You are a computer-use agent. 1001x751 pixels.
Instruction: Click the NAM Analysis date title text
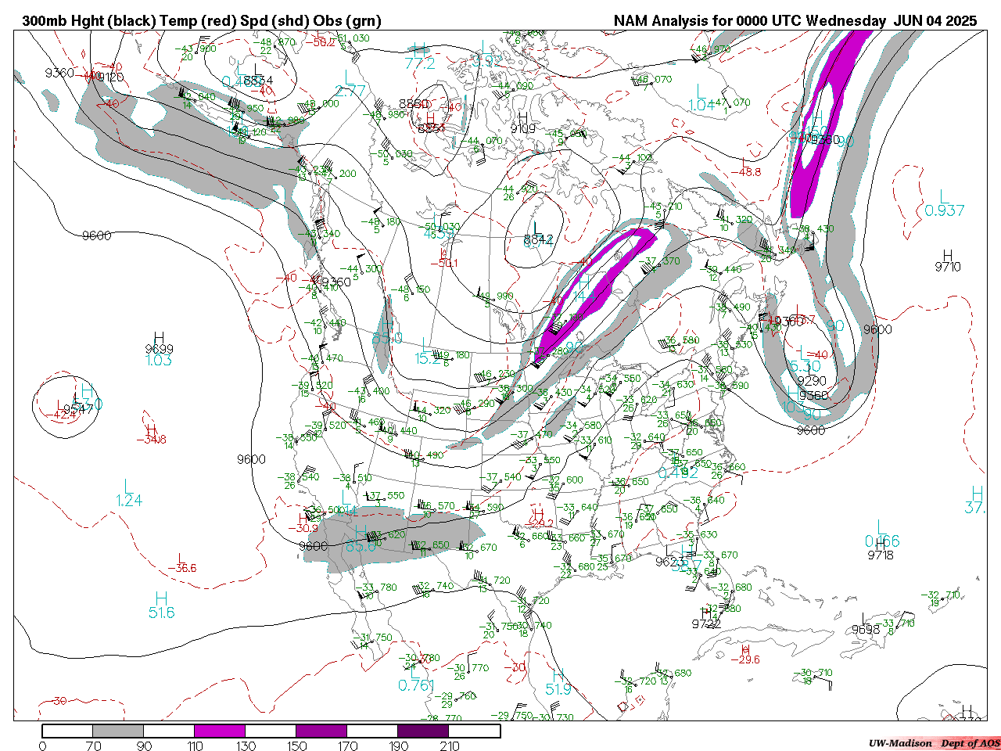795,21
